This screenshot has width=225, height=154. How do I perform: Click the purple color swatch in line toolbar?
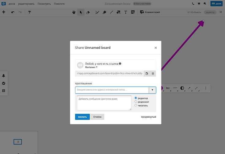point(162,88)
